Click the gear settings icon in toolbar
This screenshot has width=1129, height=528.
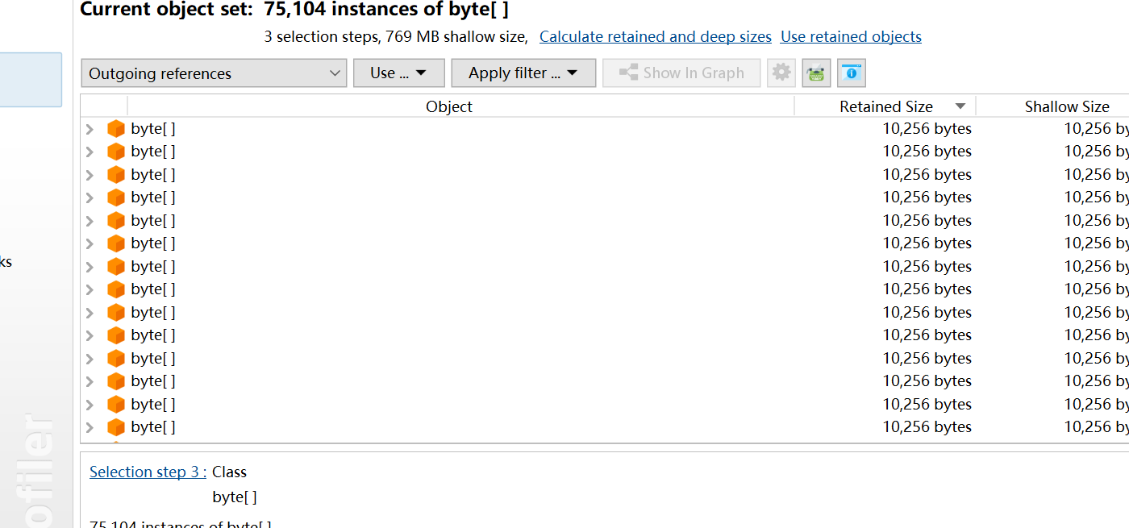(781, 73)
